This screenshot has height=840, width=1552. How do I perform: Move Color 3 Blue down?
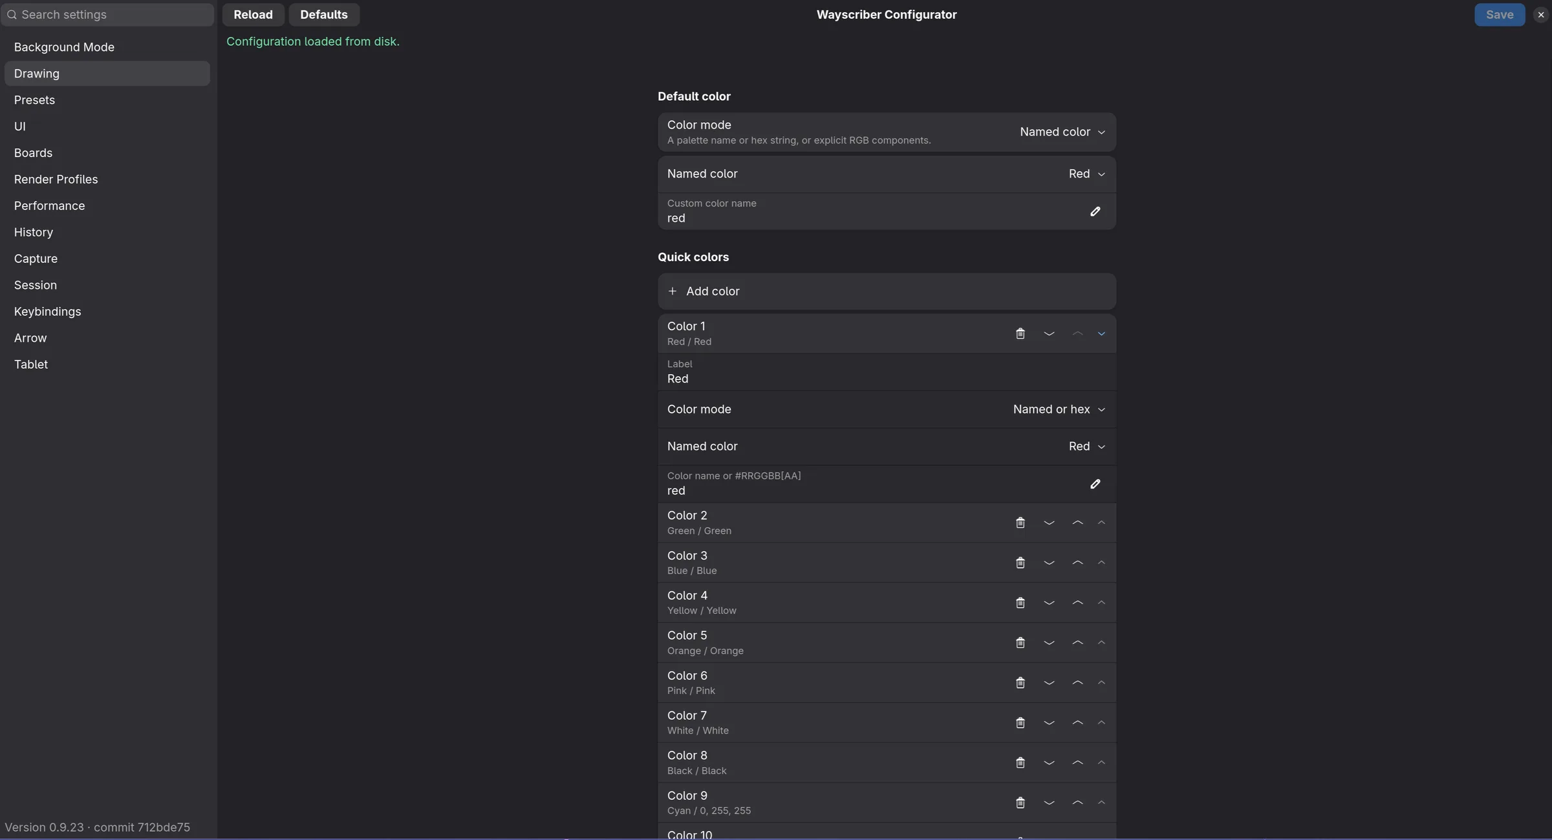pyautogui.click(x=1049, y=563)
